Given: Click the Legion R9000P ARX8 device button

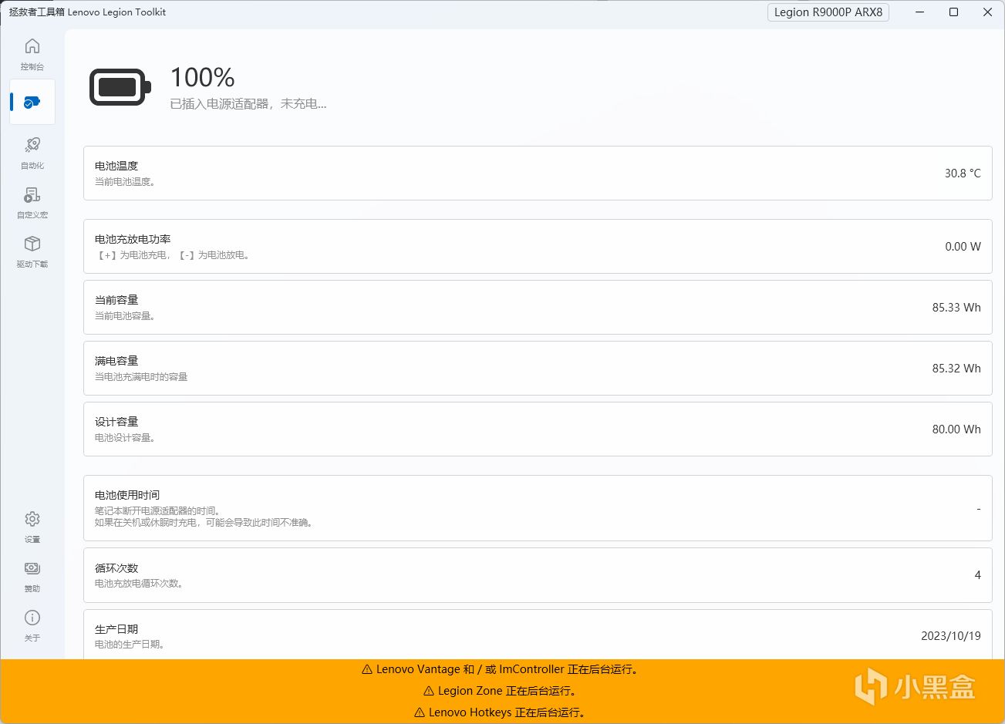Looking at the screenshot, I should coord(828,12).
